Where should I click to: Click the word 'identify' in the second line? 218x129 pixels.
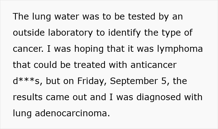coord(125,33)
